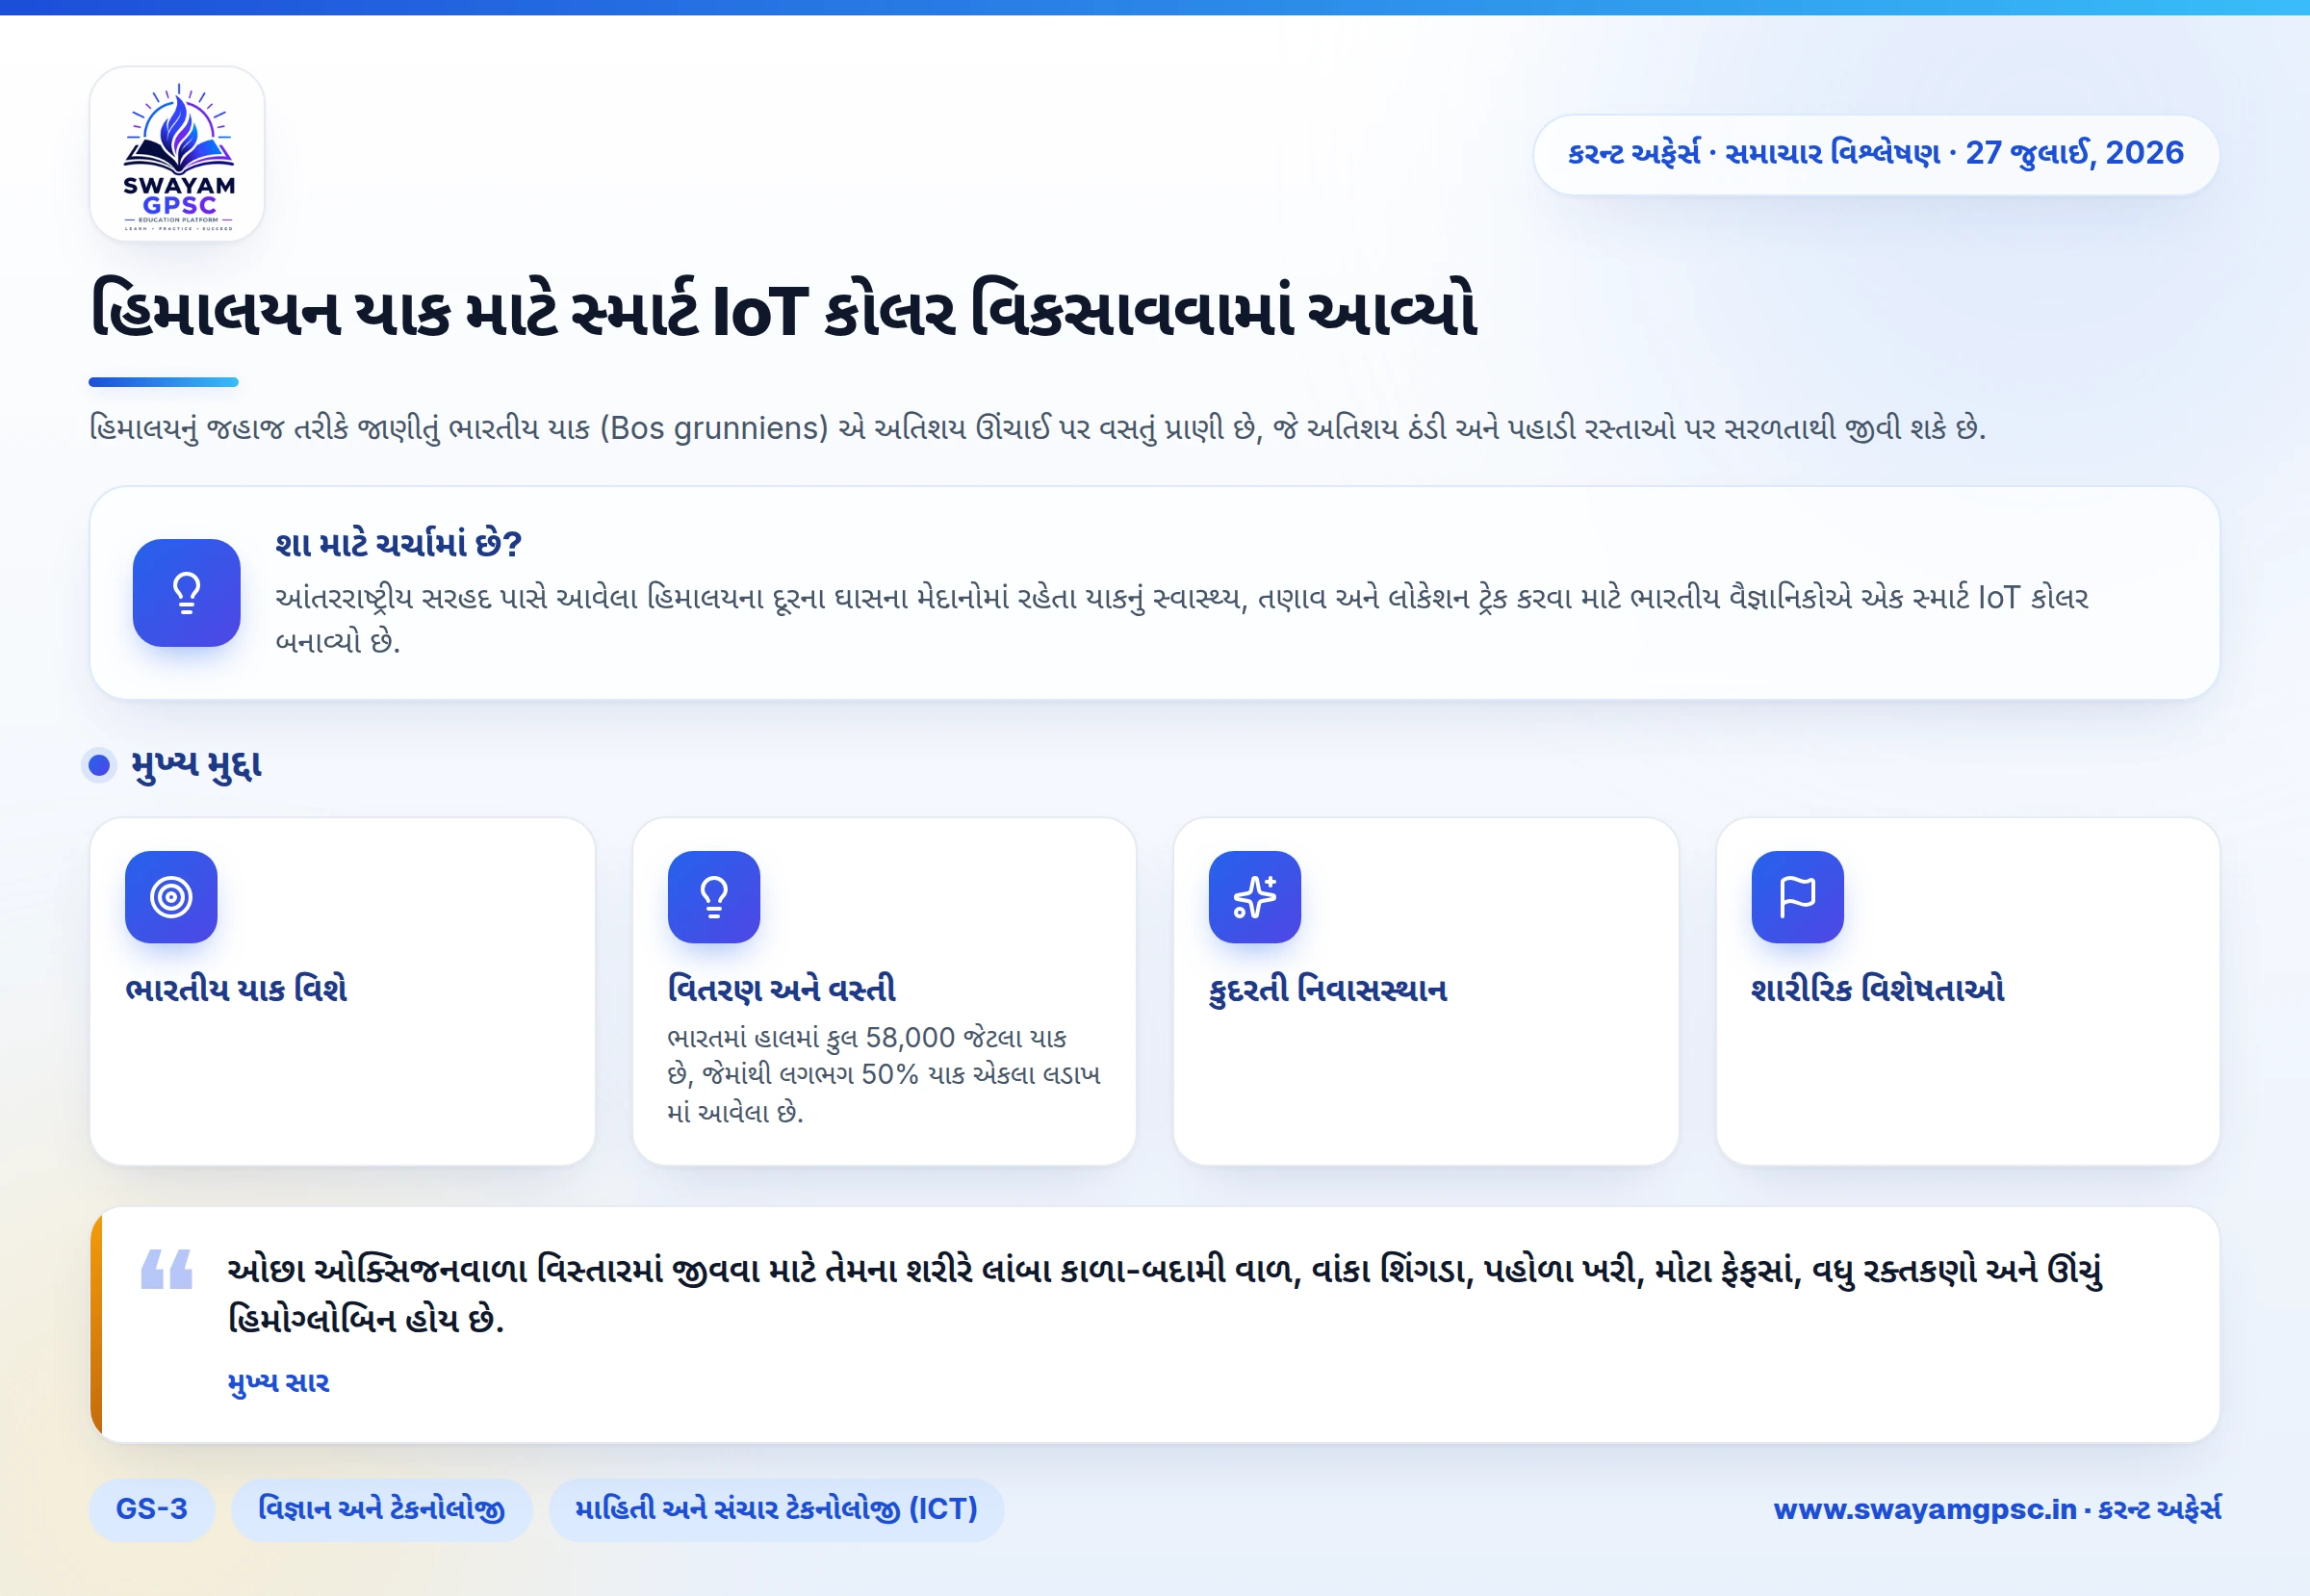Click the flag icon above શારીરિક વિશેષતાઓ

1798,897
